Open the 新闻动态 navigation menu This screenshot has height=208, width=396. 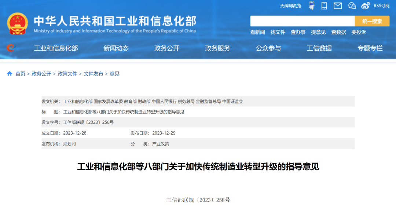(x=116, y=48)
